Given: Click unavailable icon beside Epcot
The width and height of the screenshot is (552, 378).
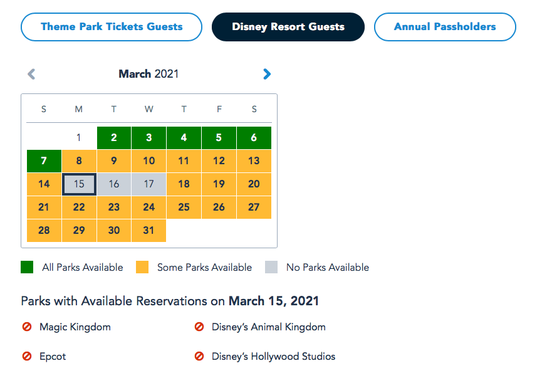Looking at the screenshot, I should click(27, 356).
